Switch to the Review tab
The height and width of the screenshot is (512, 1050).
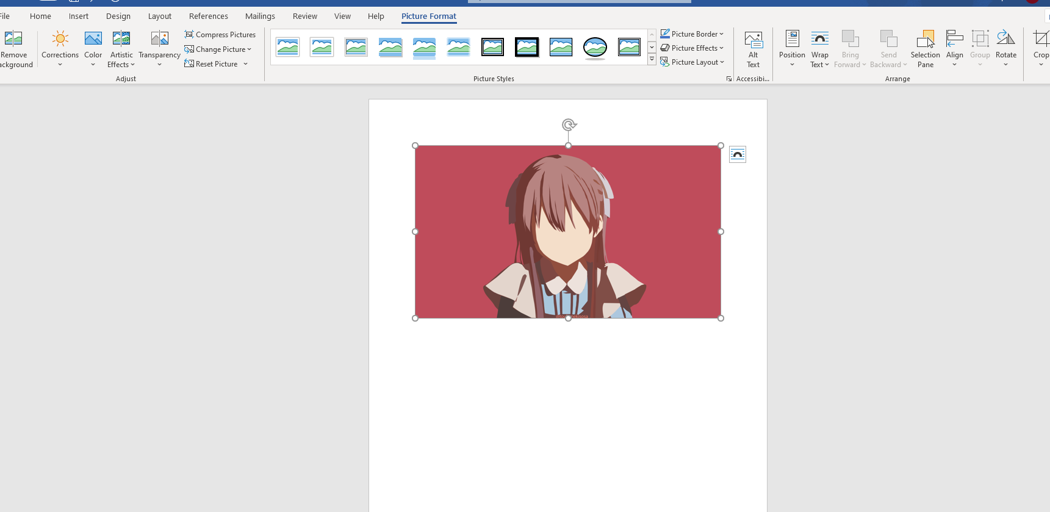coord(305,16)
